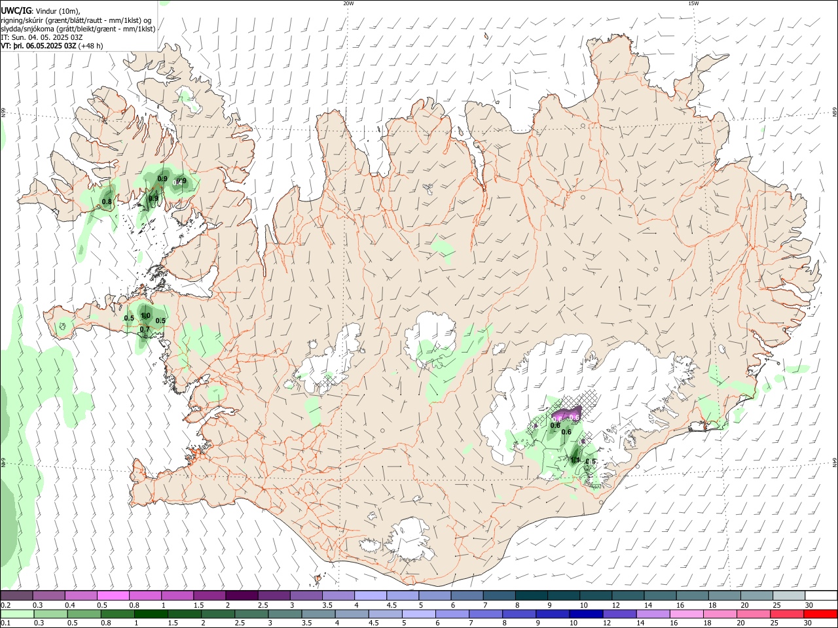Click the palest green 0.1 rain-scale swatch
The width and height of the screenshot is (838, 628).
(x=17, y=614)
